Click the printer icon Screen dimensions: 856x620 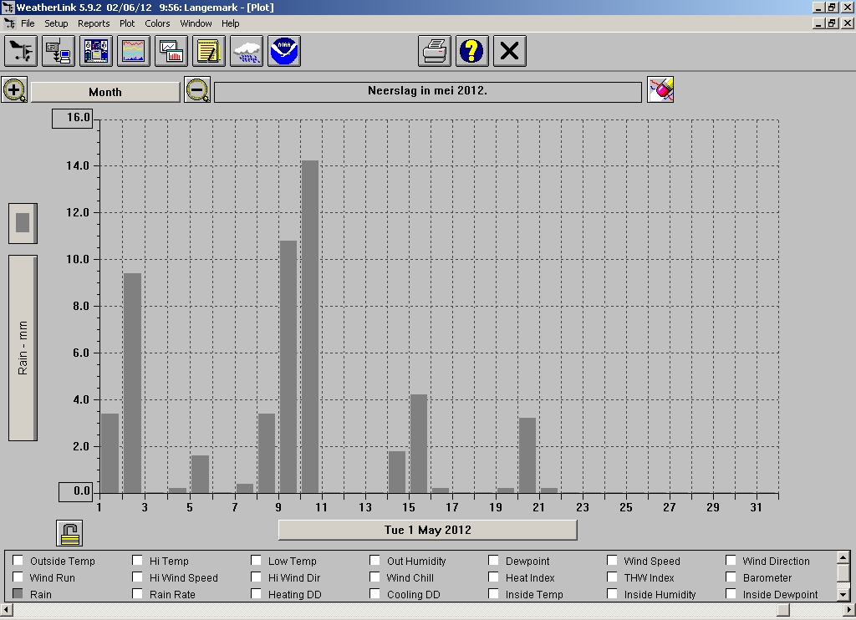coord(435,51)
